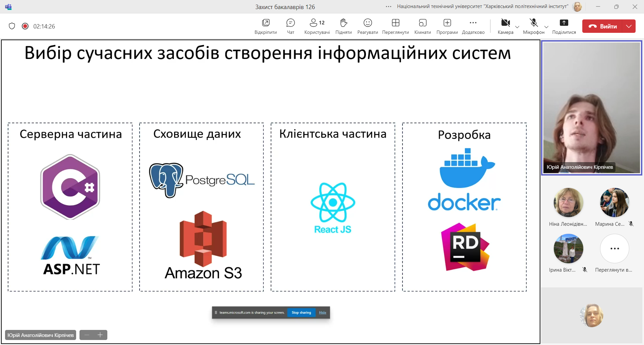The image size is (644, 345).
Task: Stop sharing the screen
Action: 301,313
